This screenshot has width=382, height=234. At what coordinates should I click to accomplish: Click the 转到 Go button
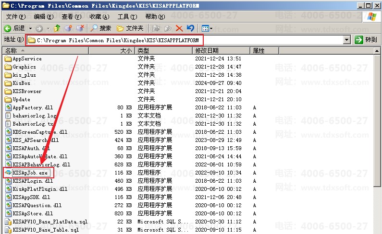(x=366, y=40)
